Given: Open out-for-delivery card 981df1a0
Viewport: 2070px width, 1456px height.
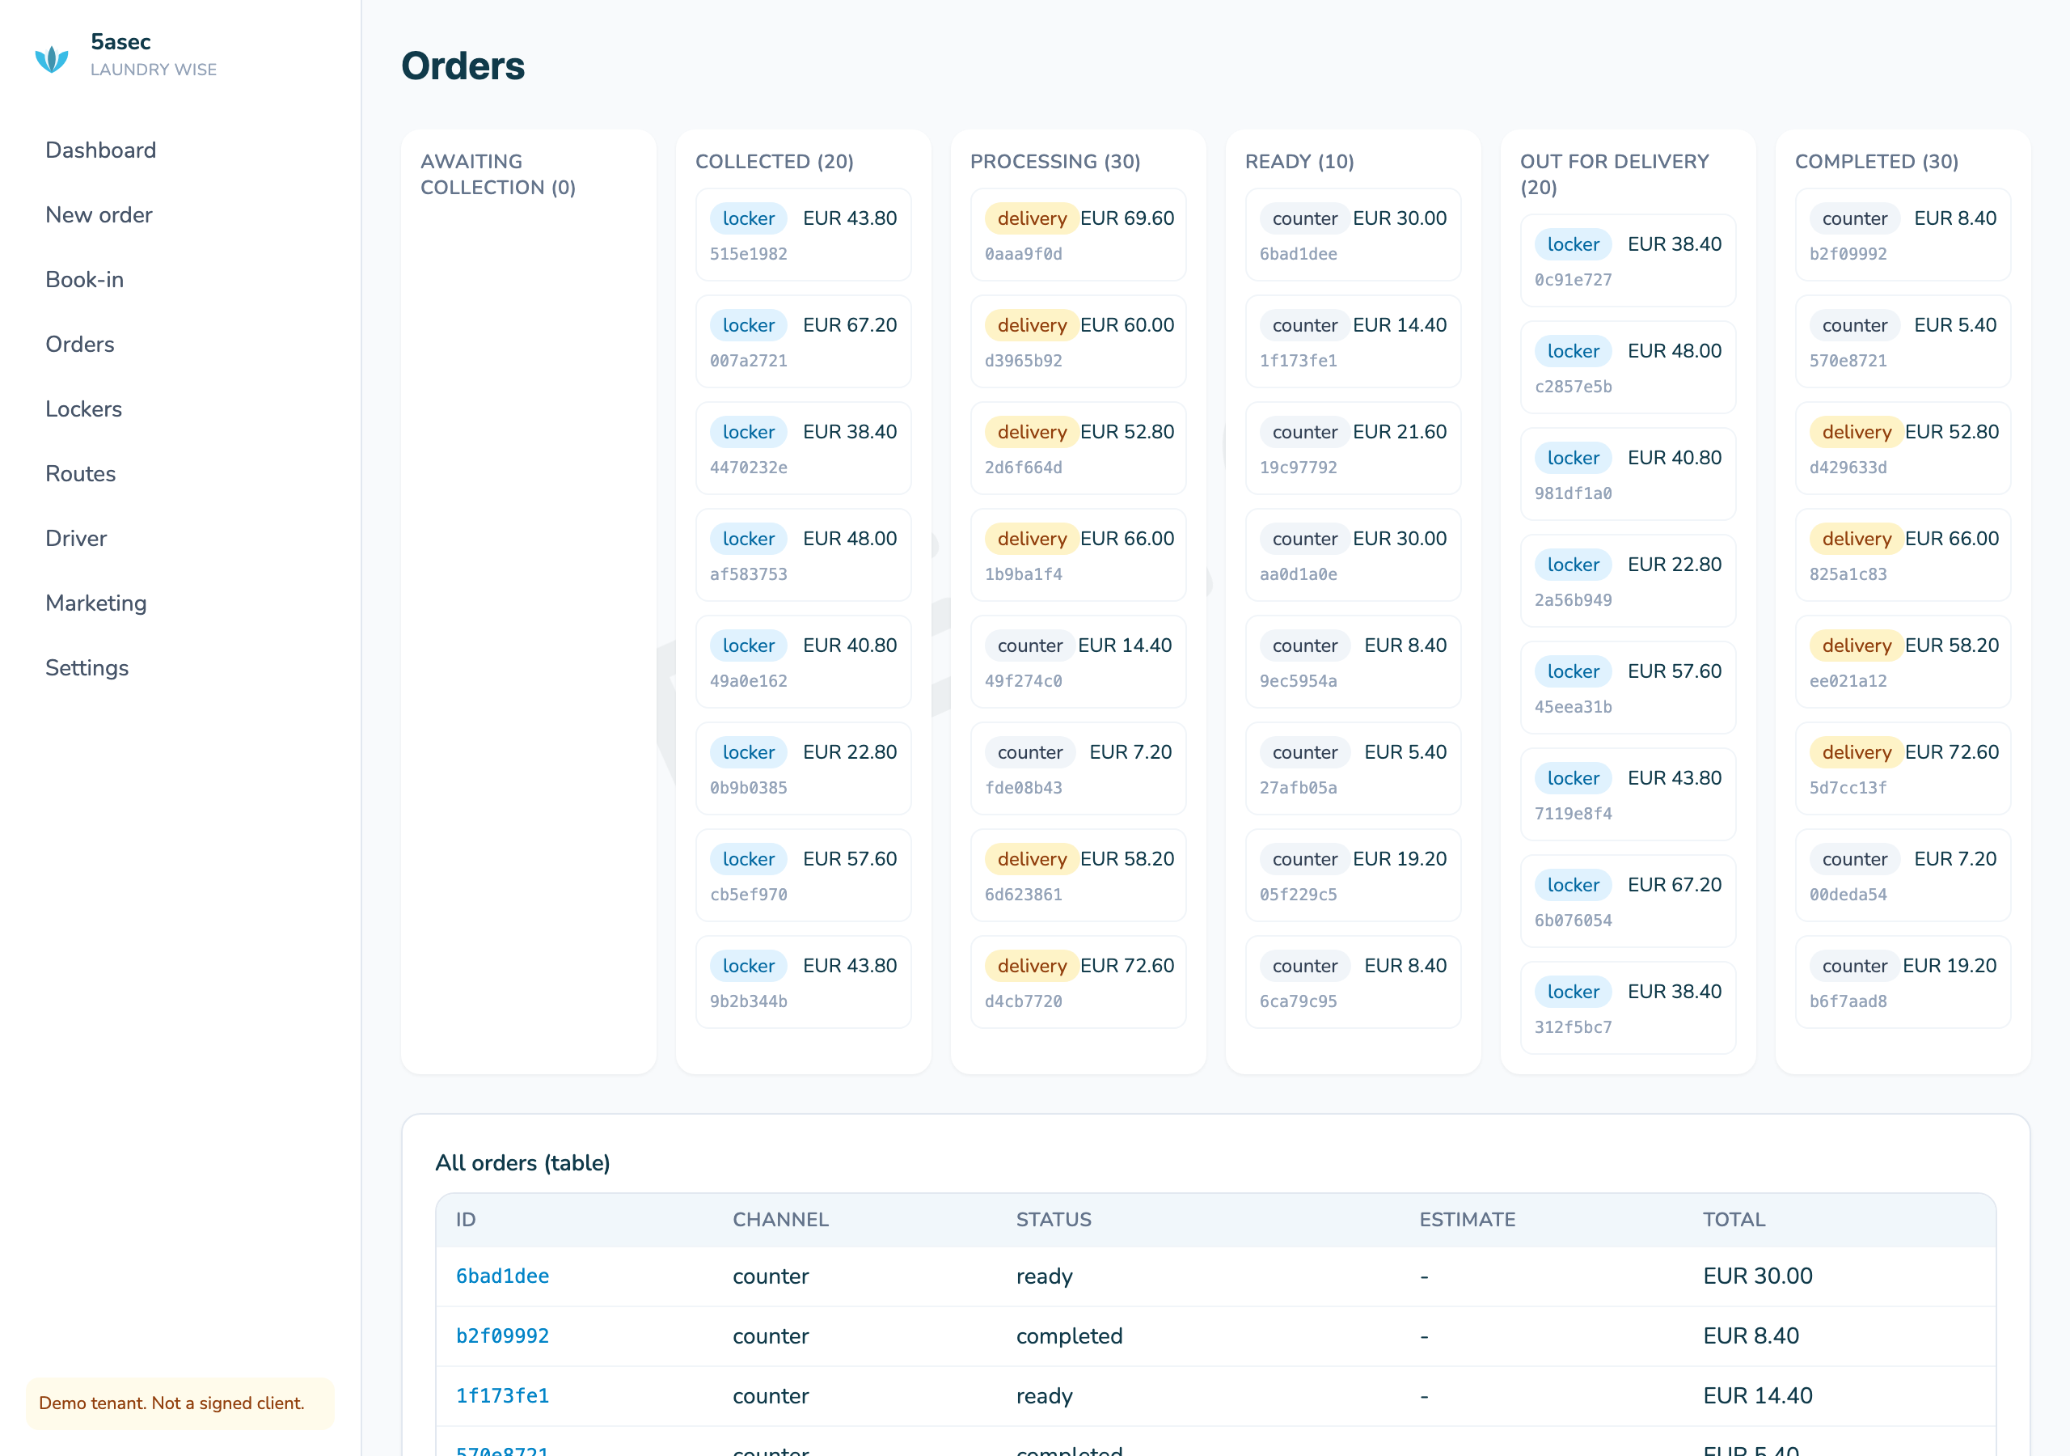Looking at the screenshot, I should (1629, 475).
